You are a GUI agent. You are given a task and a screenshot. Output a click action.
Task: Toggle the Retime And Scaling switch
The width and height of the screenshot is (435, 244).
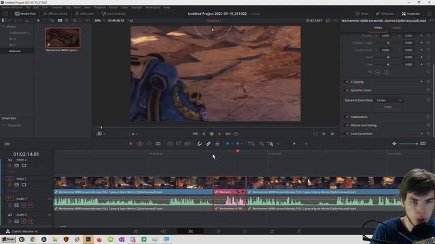[x=346, y=125]
